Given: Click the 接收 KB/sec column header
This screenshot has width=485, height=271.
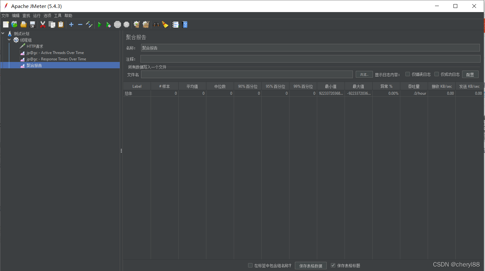Looking at the screenshot, I should (x=442, y=86).
